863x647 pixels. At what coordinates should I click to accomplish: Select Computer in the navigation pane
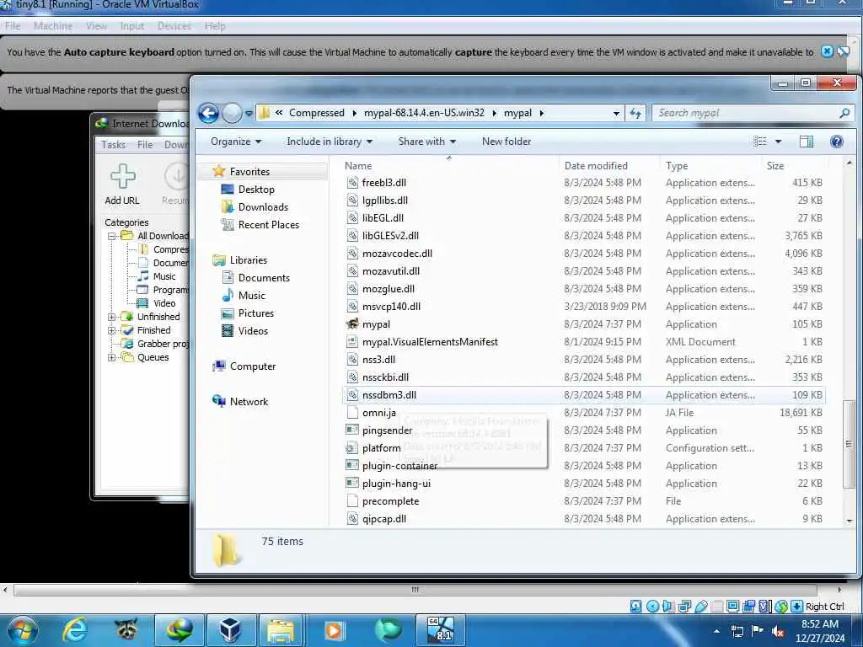(x=244, y=366)
